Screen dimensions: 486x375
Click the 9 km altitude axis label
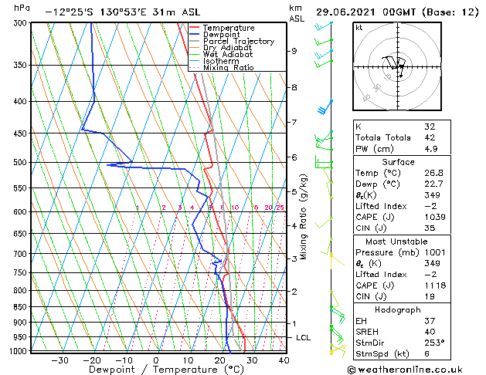point(294,51)
